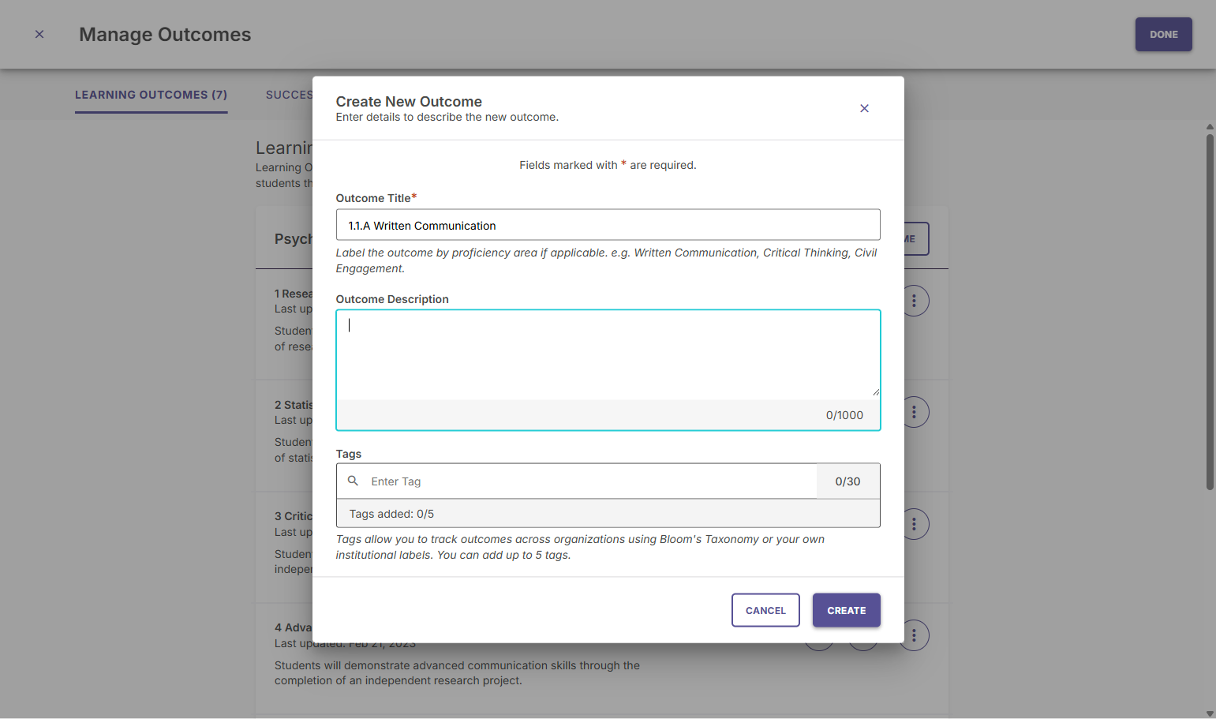Open options menu for outcome 2 Statistics
Image resolution: width=1216 pixels, height=719 pixels.
click(x=914, y=412)
